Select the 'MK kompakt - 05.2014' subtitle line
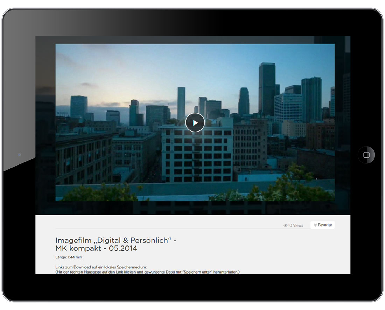Viewport: 385px width, 310px height. click(x=96, y=249)
